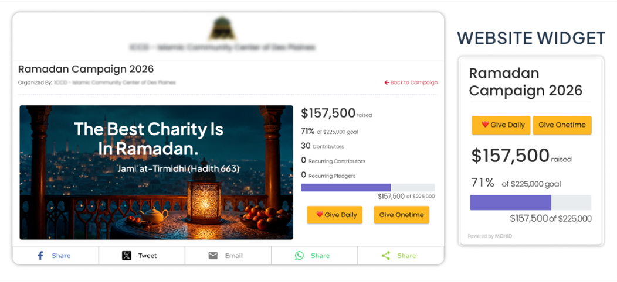Screen dimensions: 617x282
Task: Click heart icon on widget Give Daily
Action: (485, 125)
